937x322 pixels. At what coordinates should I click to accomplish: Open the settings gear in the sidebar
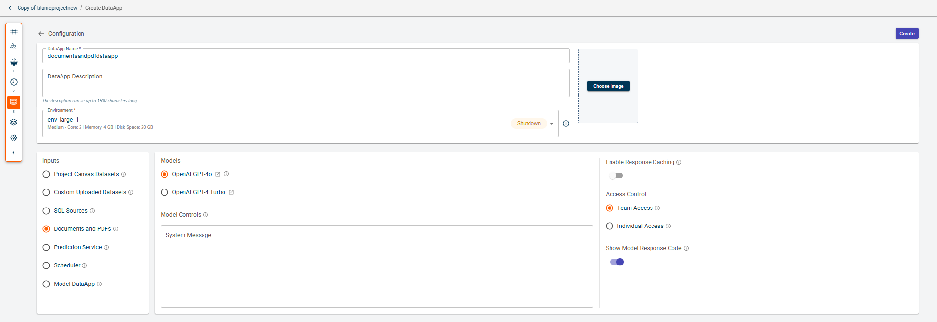14,138
